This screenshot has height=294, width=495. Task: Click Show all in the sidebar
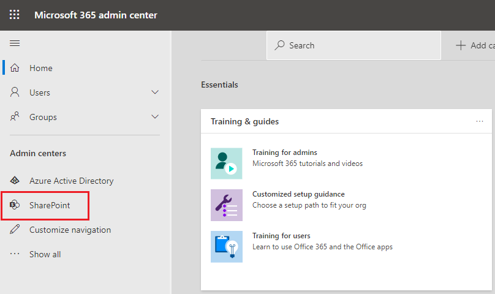(45, 254)
